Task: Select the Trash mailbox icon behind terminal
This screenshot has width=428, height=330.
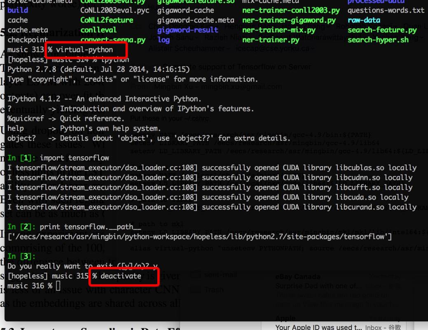Action: [195, 290]
